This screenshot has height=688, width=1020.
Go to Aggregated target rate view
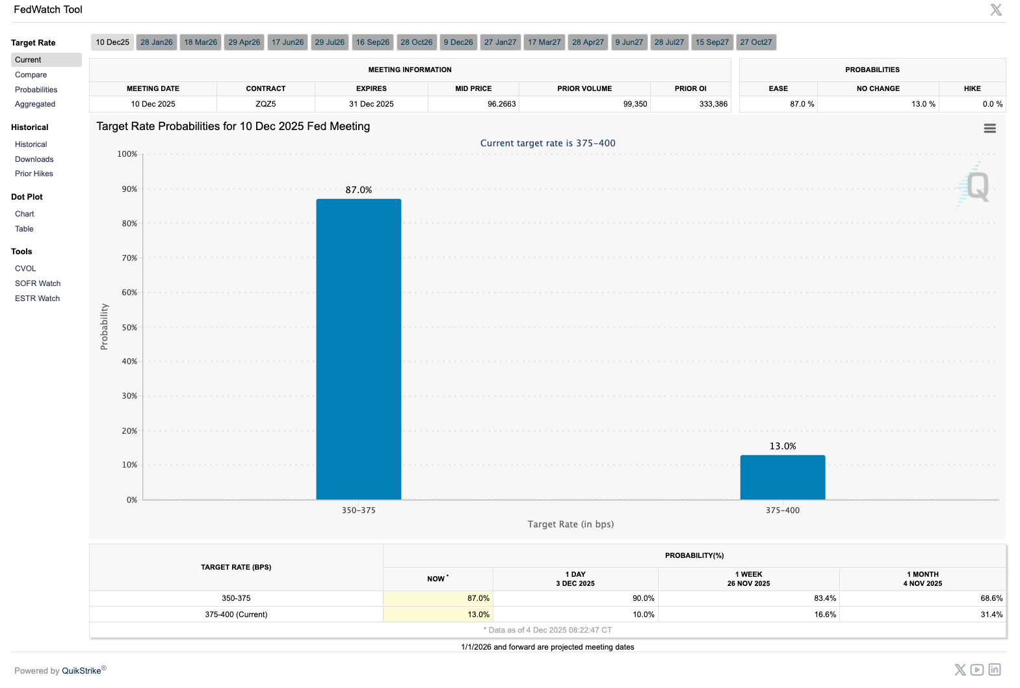35,104
